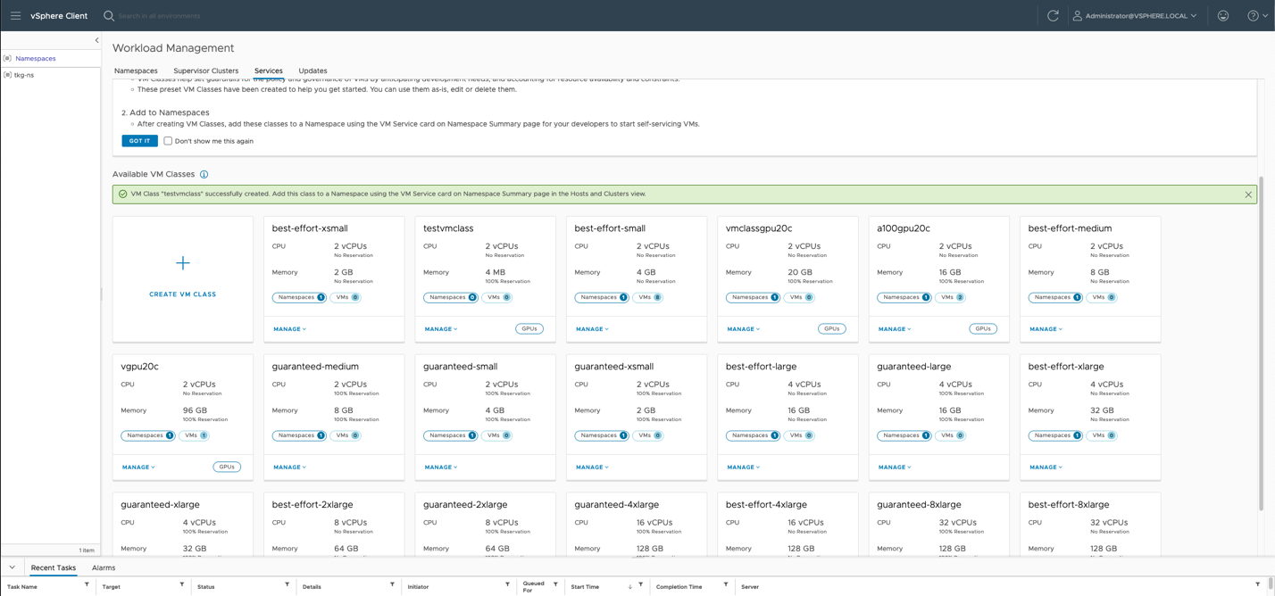Click the plus icon to create VM class
The image size is (1275, 596).
(x=183, y=263)
